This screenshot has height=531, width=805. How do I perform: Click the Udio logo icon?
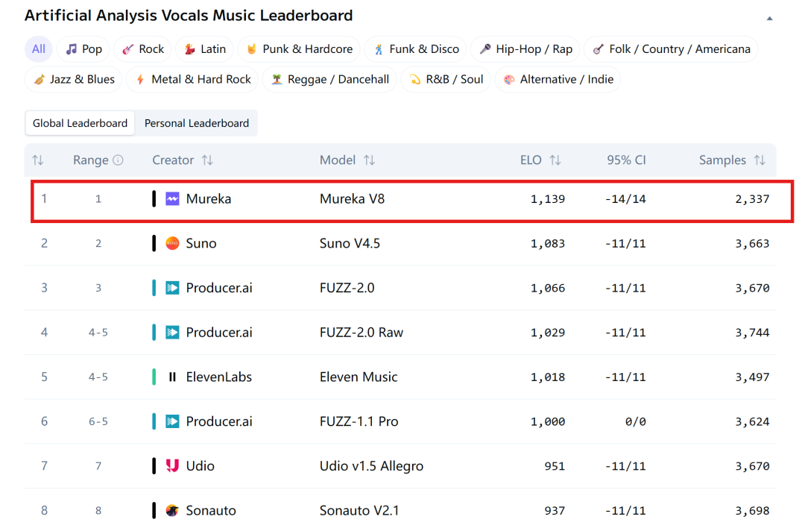coord(172,466)
